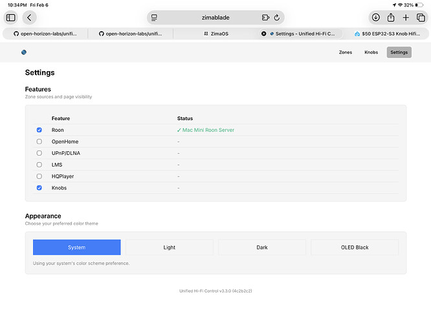Enable the HQPlayer feature checkbox

pos(39,176)
